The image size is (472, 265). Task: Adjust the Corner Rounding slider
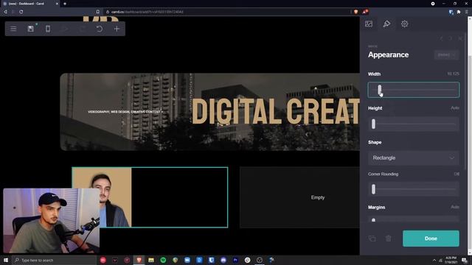414,189
